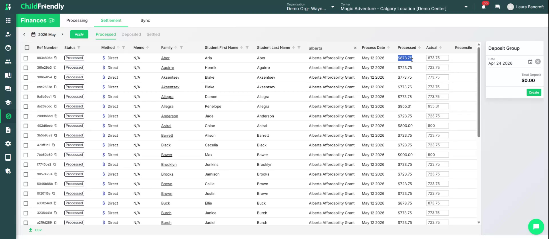
Task: Select the Settled sub-tab
Action: pos(153,34)
